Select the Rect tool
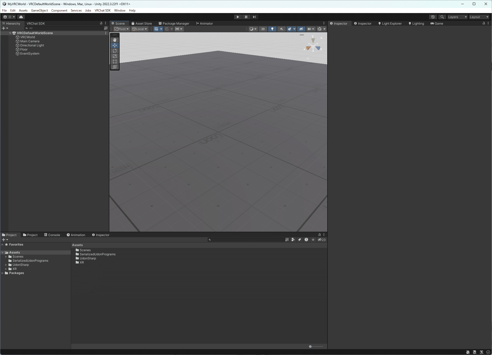 coord(115,62)
